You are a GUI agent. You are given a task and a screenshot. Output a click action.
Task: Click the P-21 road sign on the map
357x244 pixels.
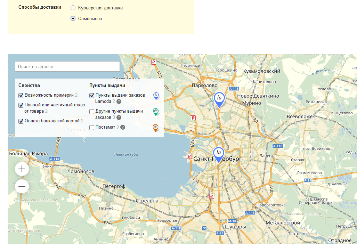point(308,180)
